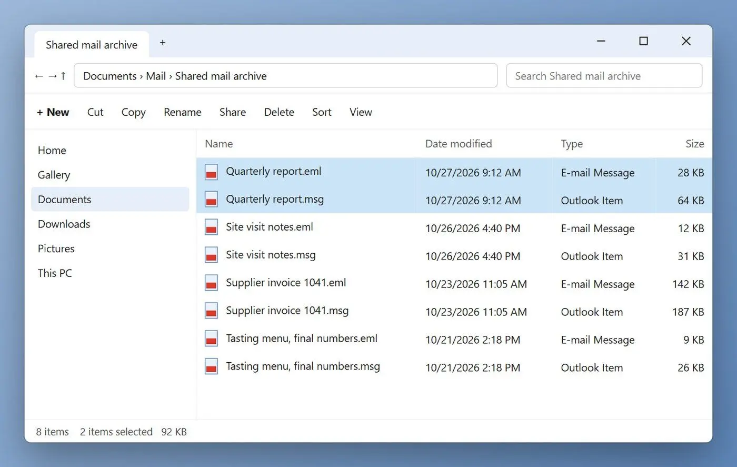Click the icon of Tasting menu, final numbers.eml
Viewport: 737px width, 467px height.
[x=211, y=339]
